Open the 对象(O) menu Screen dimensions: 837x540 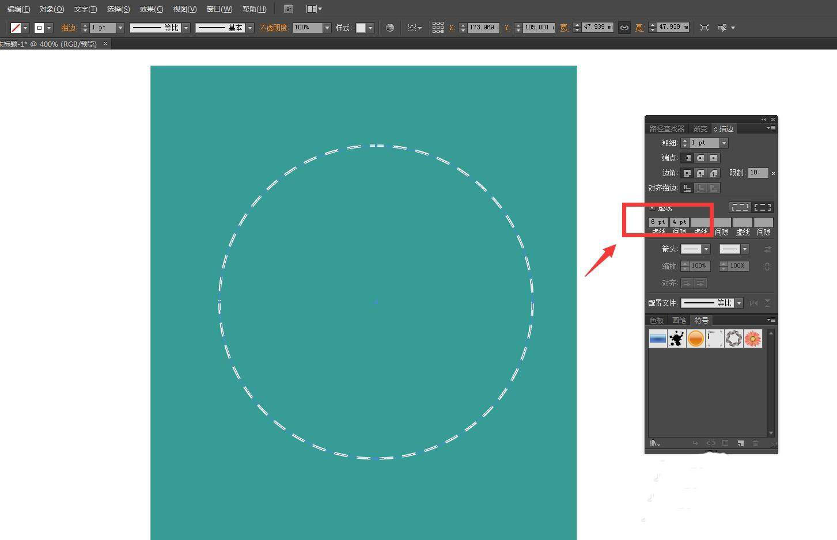pyautogui.click(x=52, y=9)
